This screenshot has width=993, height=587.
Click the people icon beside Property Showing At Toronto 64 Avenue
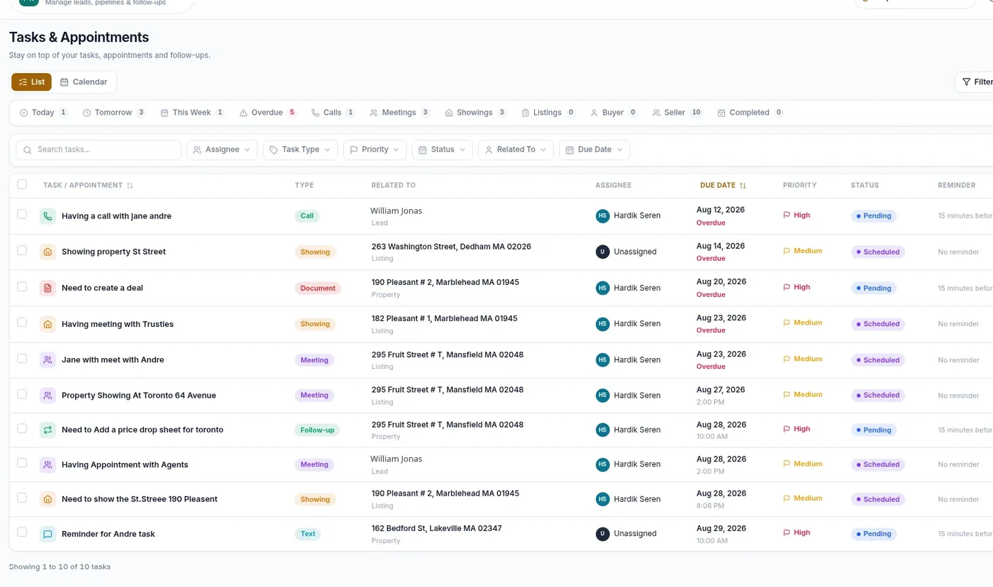[48, 396]
